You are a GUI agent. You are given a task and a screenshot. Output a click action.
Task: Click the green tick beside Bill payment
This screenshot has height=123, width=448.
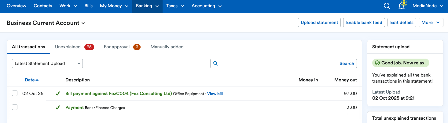(58, 94)
